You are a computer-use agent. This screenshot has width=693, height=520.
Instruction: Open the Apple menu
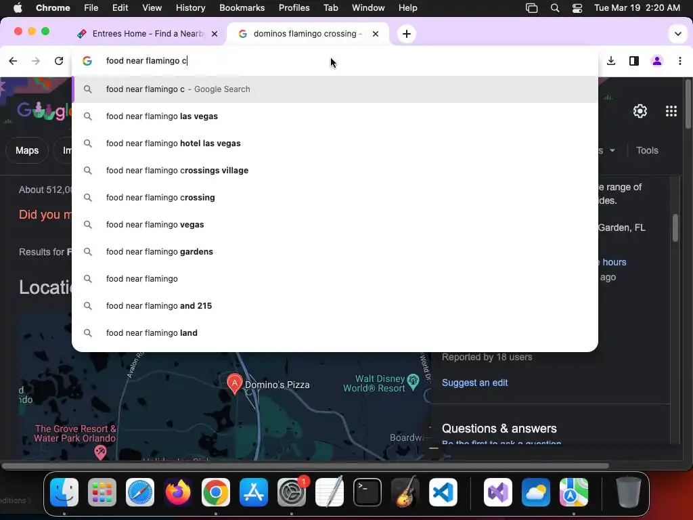[x=18, y=8]
